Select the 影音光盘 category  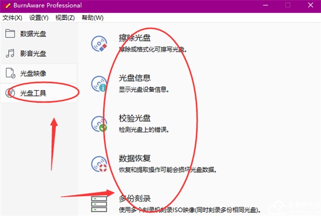[39, 54]
